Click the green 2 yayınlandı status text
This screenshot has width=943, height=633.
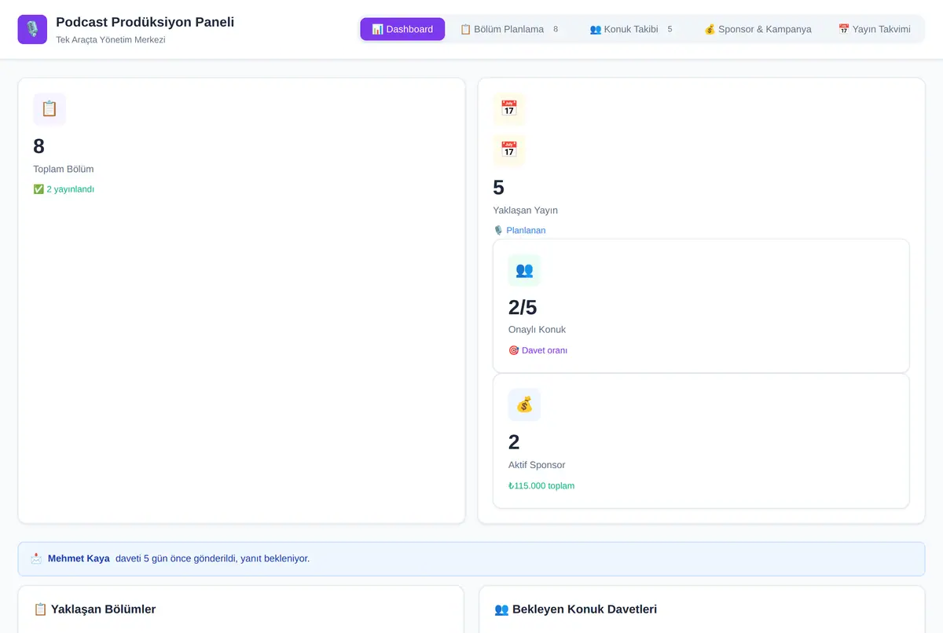coord(70,189)
